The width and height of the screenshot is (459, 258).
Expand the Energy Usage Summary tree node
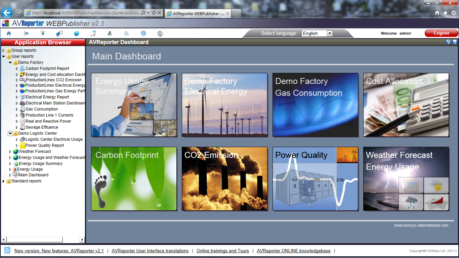(x=10, y=164)
